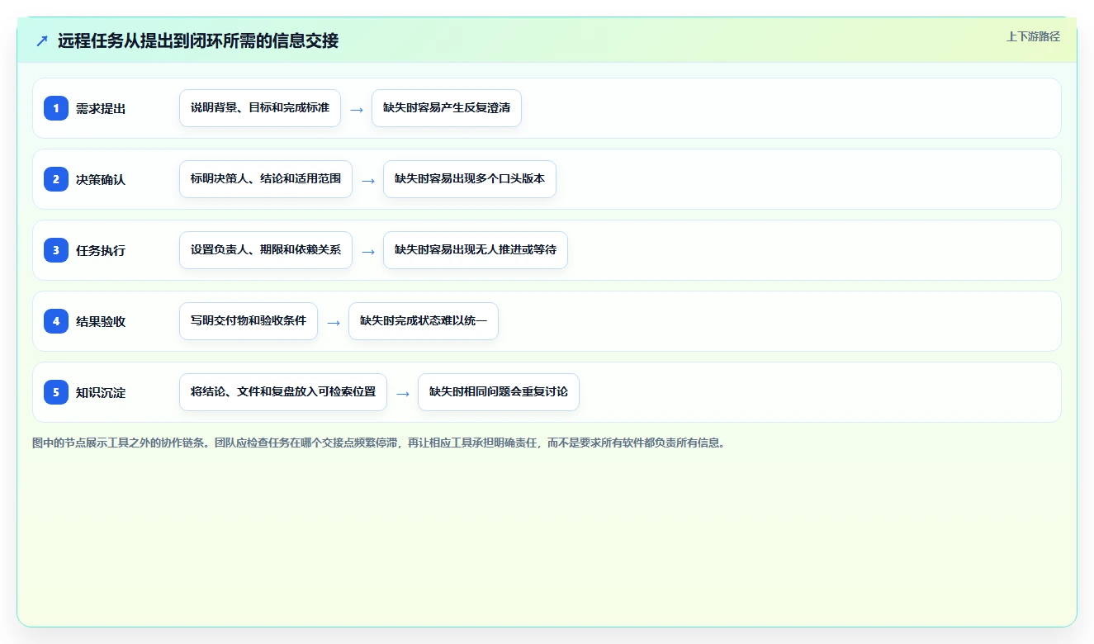The width and height of the screenshot is (1094, 644).
Task: Click the arrow in the 需求提出 row
Action: (x=356, y=109)
